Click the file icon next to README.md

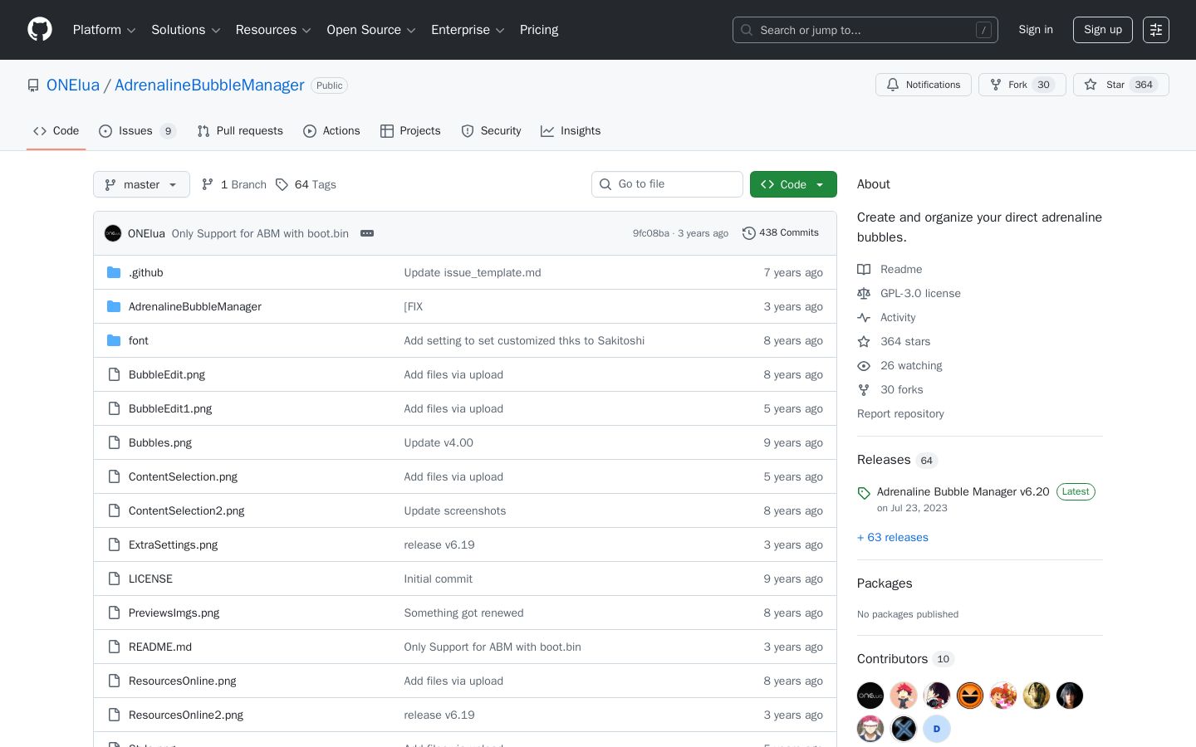(114, 647)
